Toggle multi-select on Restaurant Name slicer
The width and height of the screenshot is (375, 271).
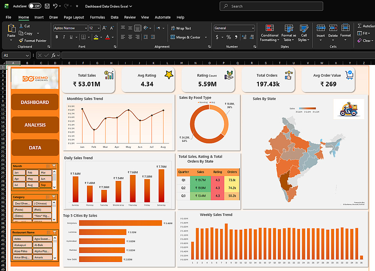(x=48, y=232)
